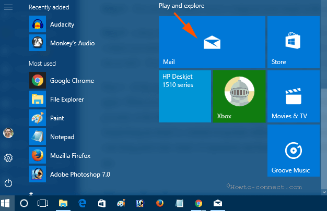Launch Microsoft Edge from taskbar
The height and width of the screenshot is (211, 327).
(x=83, y=203)
